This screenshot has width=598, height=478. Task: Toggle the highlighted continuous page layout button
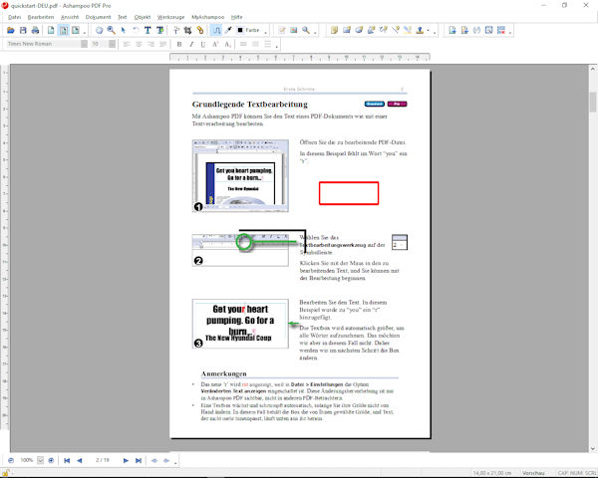point(64,30)
